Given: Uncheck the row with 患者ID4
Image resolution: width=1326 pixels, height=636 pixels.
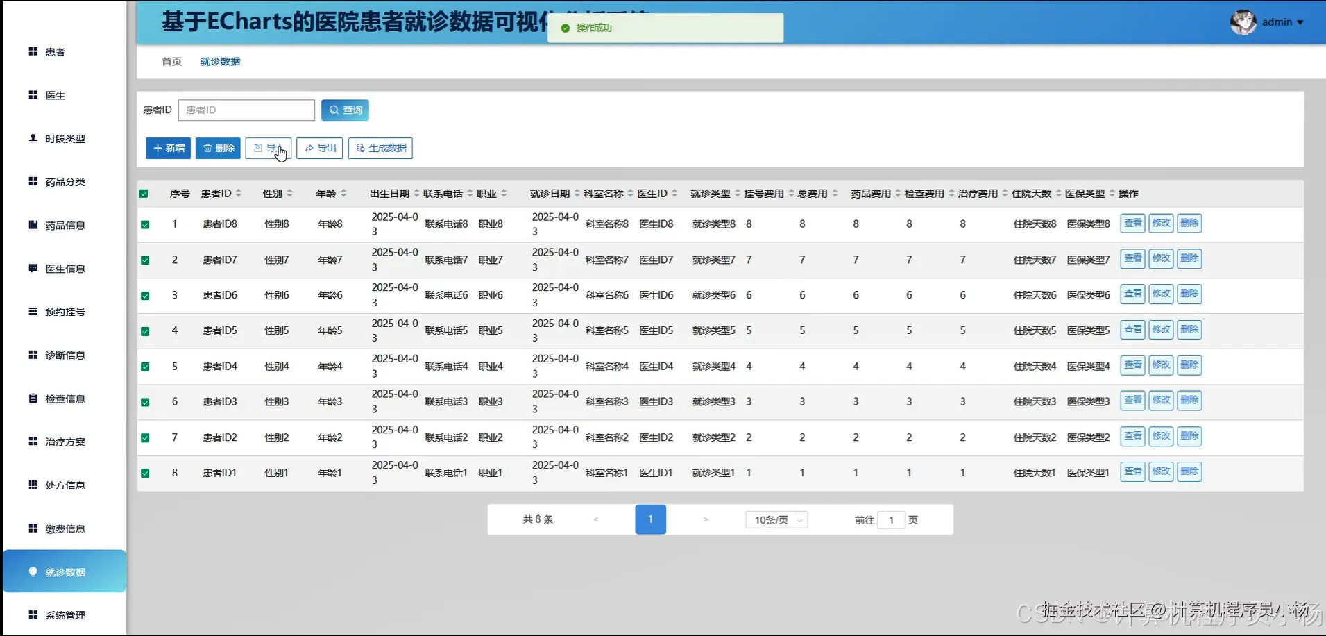Looking at the screenshot, I should point(145,367).
